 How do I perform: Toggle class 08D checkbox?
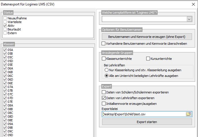(5, 116)
